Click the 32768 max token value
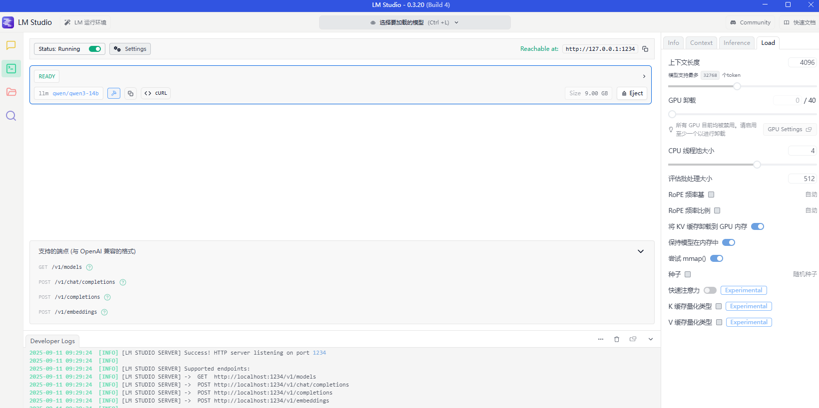Viewport: 819px width, 408px height. (x=710, y=75)
